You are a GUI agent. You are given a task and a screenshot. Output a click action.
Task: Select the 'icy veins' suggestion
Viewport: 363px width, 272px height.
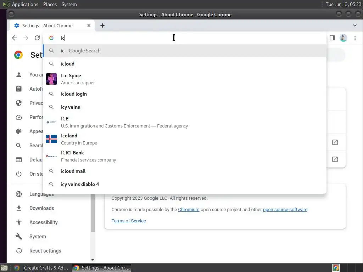(185, 107)
